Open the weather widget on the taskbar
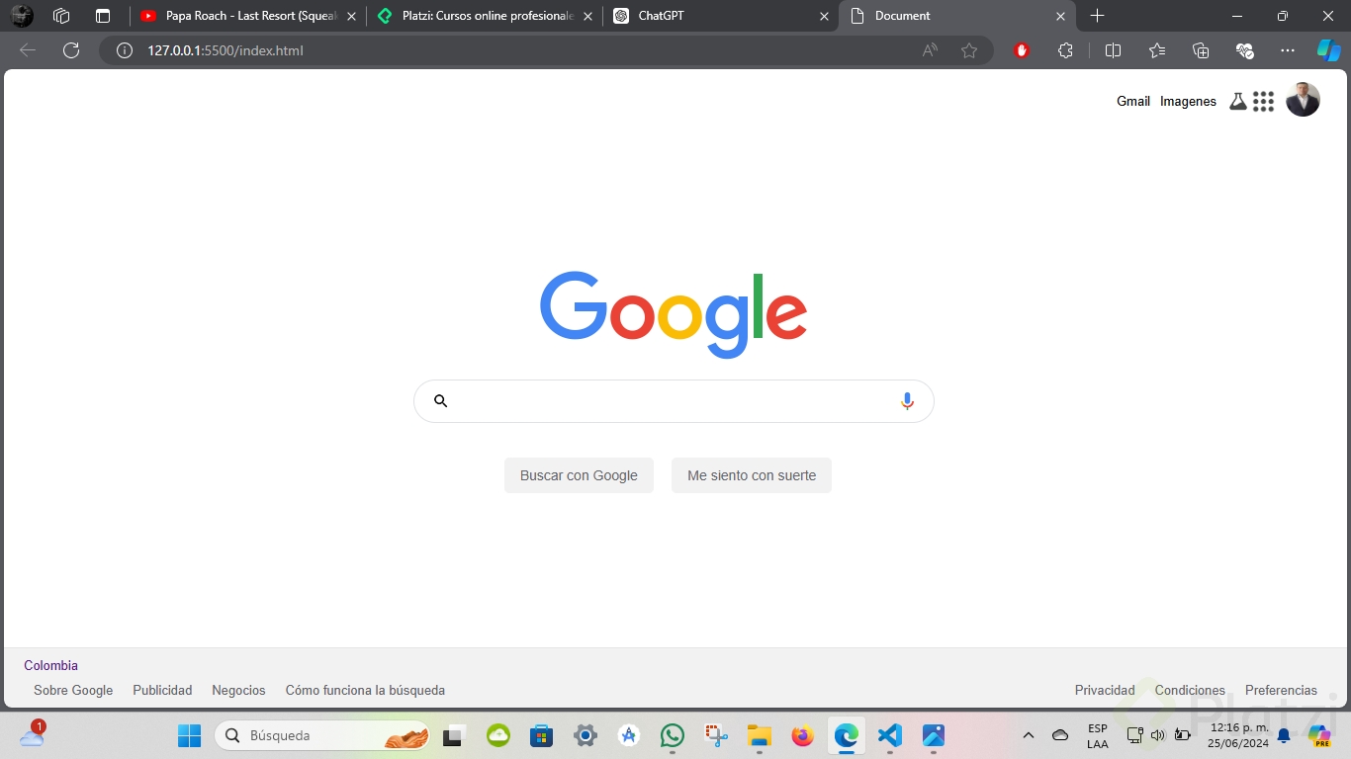Viewport: 1351px width, 759px height. (x=32, y=733)
